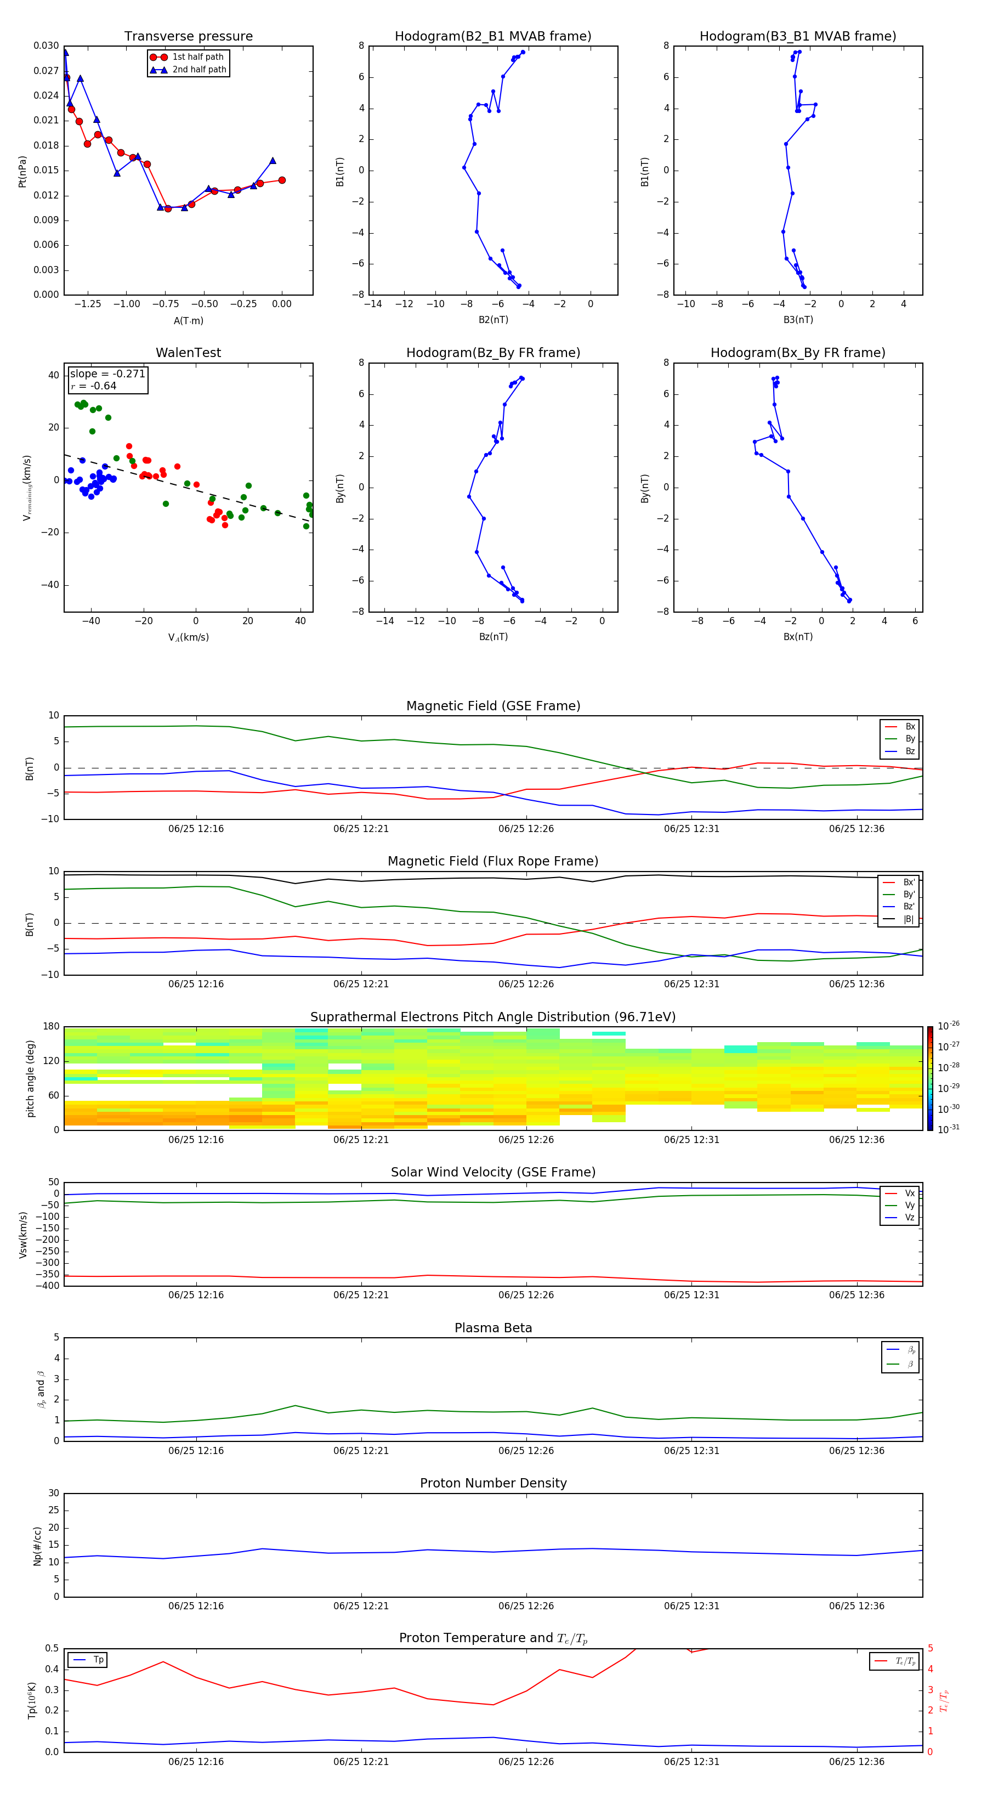Click the 'Vx' entry in velocity legend

point(900,1194)
